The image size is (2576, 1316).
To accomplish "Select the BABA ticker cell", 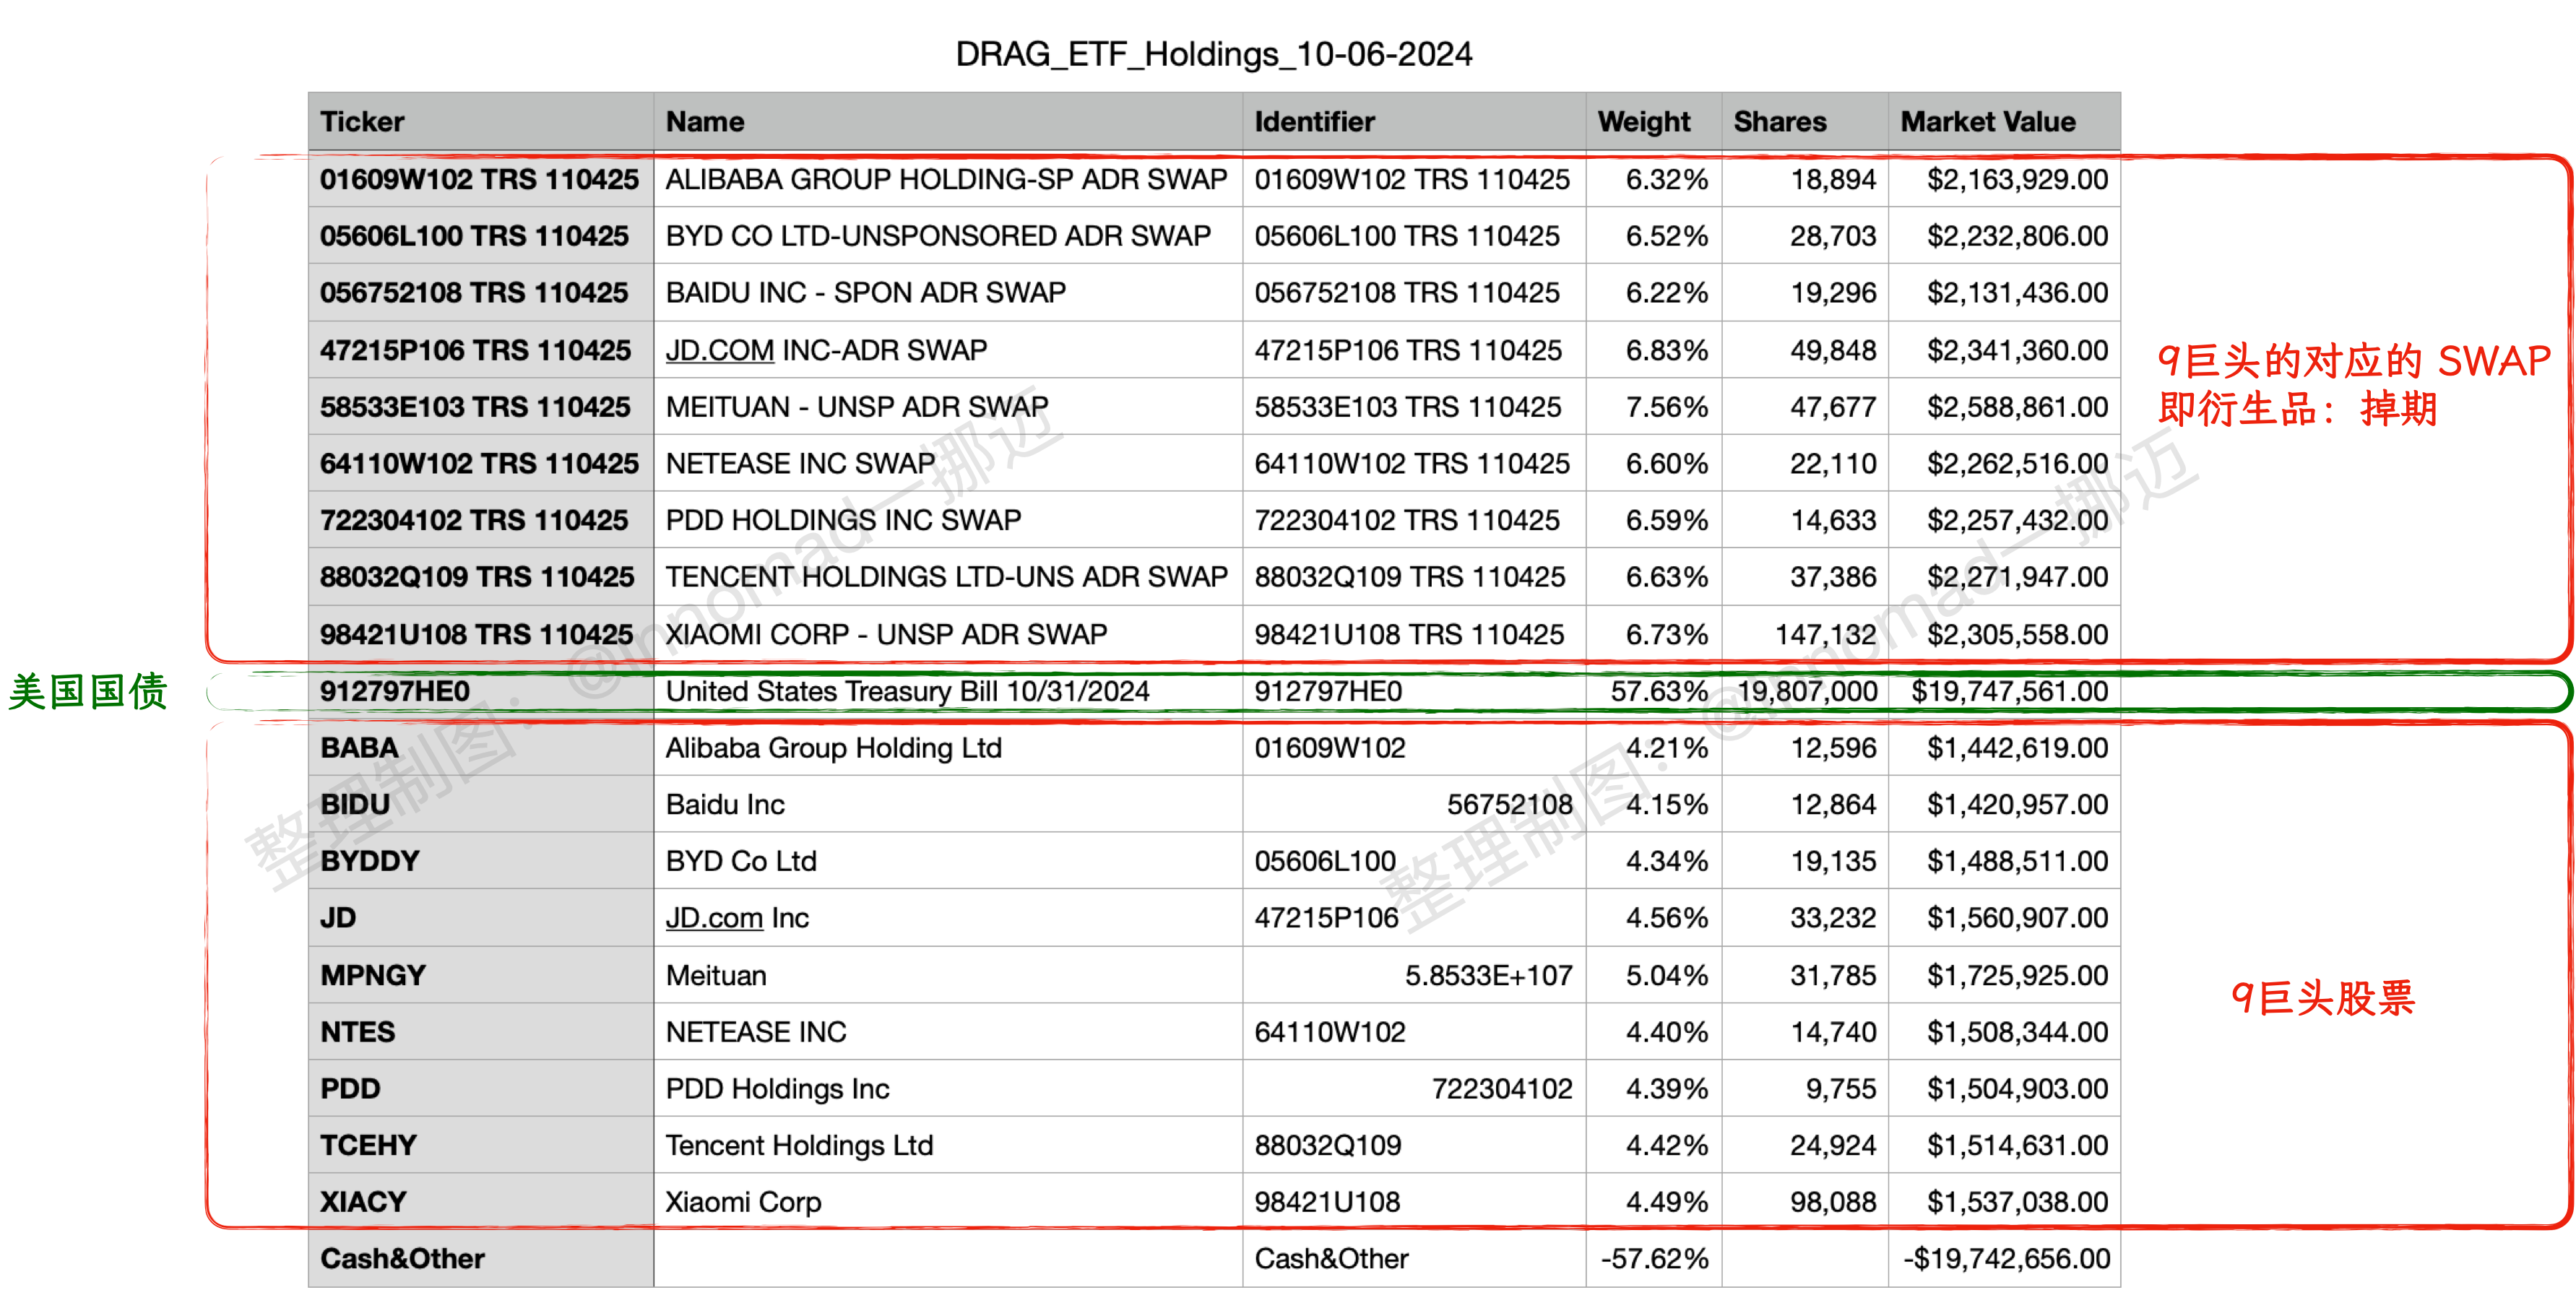I will tap(480, 748).
